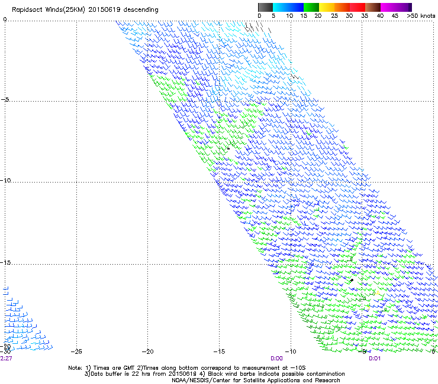Click the '-10' longitude label on bottom axis
The height and width of the screenshot is (384, 438).
(x=291, y=352)
